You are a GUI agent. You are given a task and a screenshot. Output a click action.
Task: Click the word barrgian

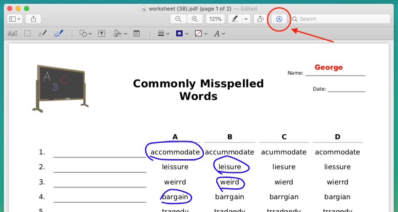pyautogui.click(x=284, y=197)
